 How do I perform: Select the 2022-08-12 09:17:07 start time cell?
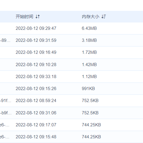click(x=36, y=125)
